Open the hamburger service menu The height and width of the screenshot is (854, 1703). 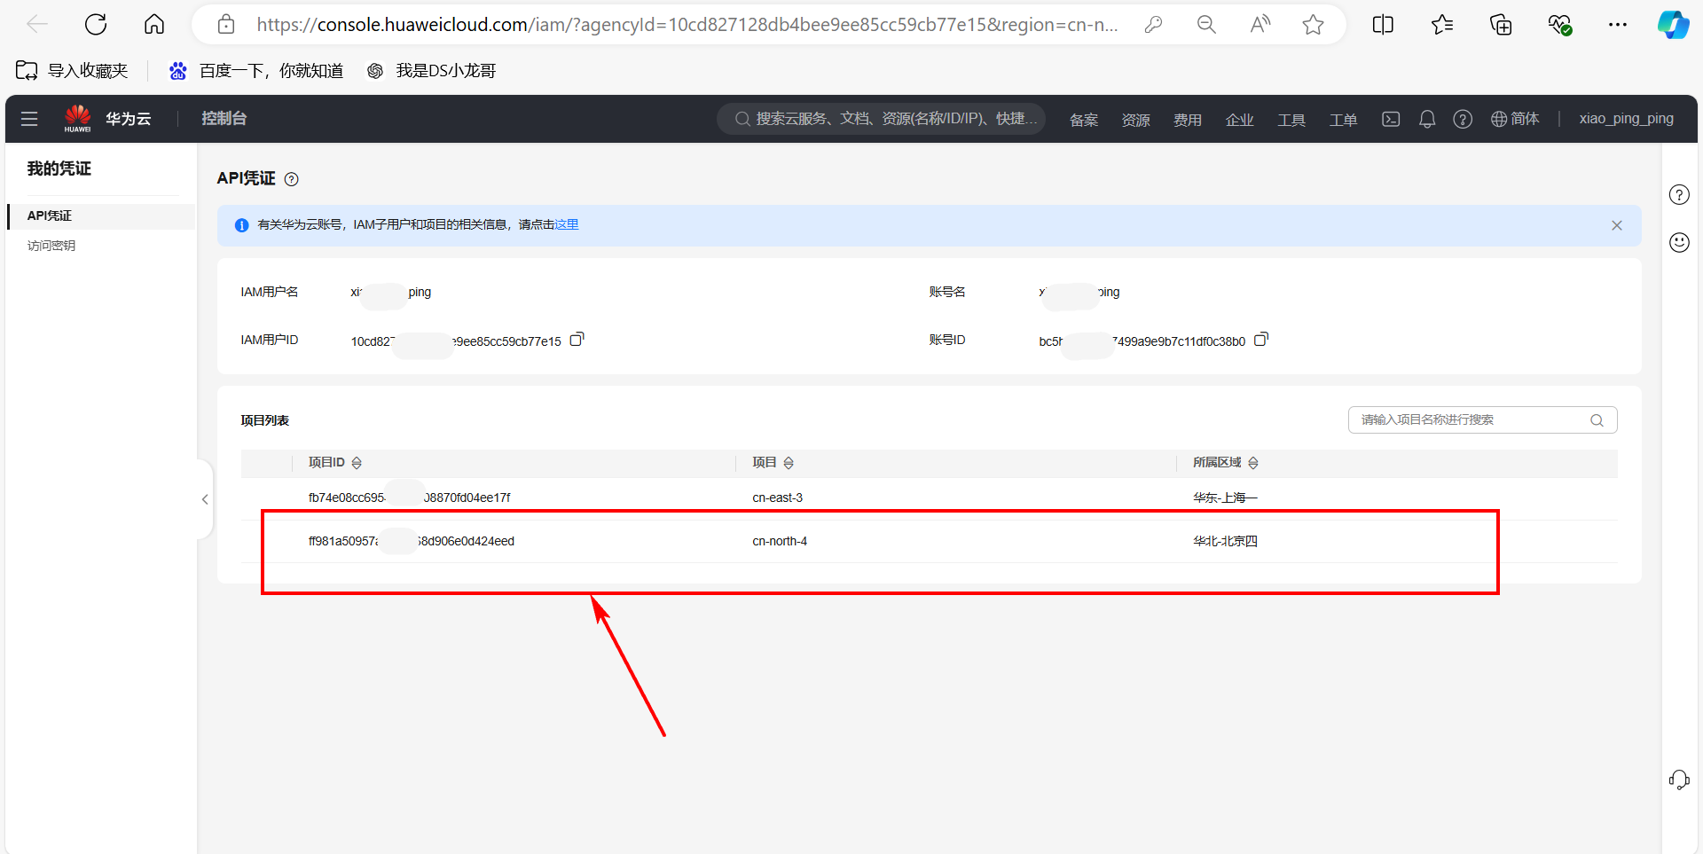[x=29, y=119]
